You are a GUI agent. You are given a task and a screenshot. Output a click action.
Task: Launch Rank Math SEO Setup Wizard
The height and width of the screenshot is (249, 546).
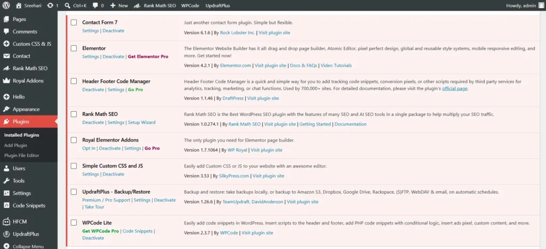pyautogui.click(x=142, y=122)
